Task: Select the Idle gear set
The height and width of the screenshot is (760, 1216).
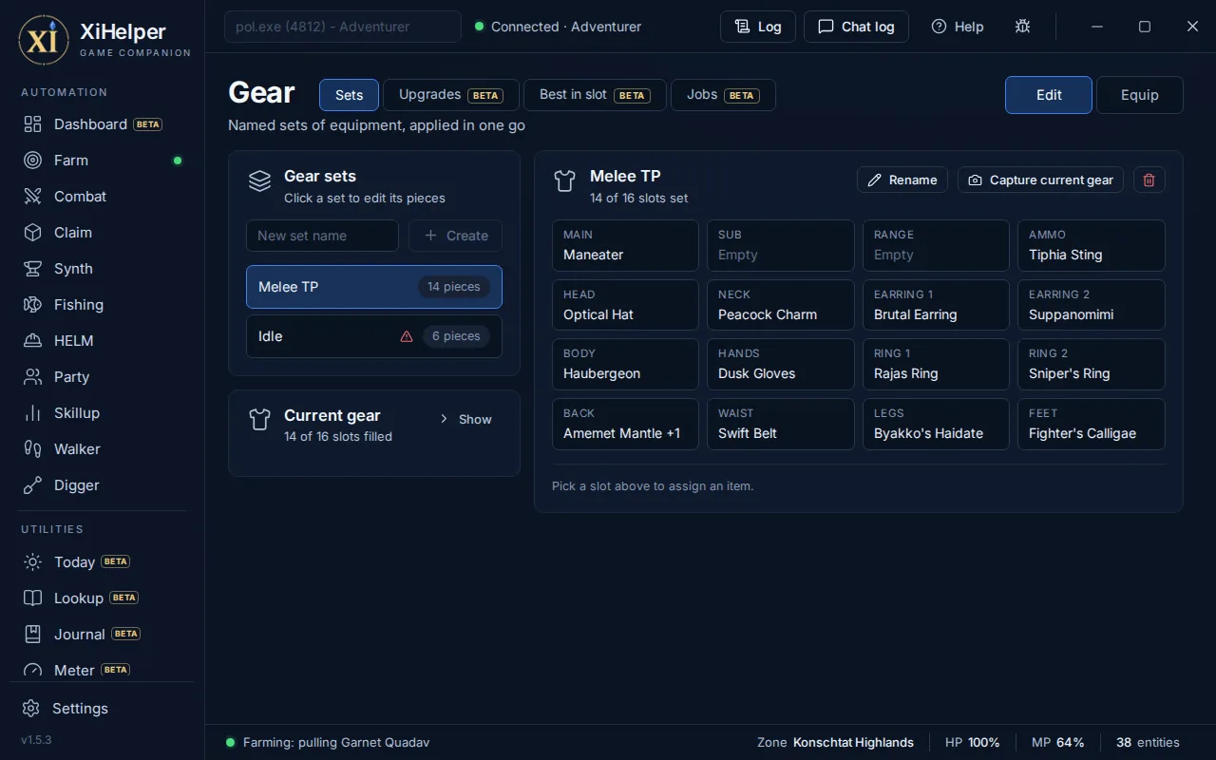Action: [x=374, y=336]
